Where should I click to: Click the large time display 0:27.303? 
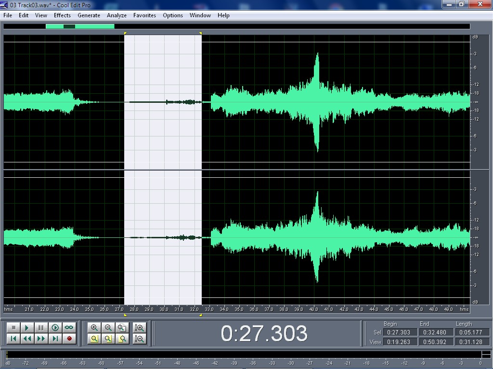click(264, 333)
